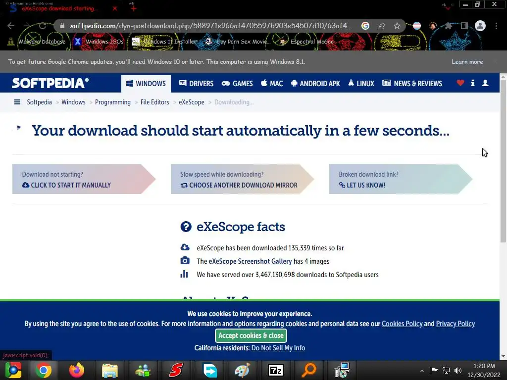Click the cloud download icon beside download count
This screenshot has height=380, width=507.
(x=185, y=247)
